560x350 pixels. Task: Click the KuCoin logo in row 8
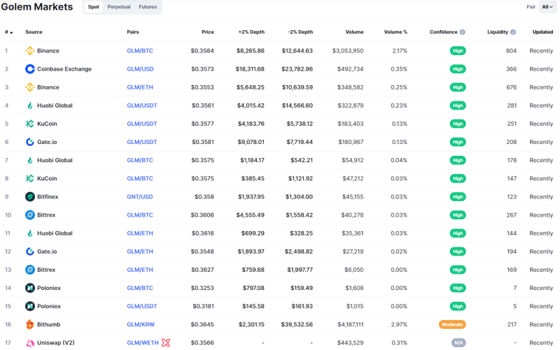point(30,178)
